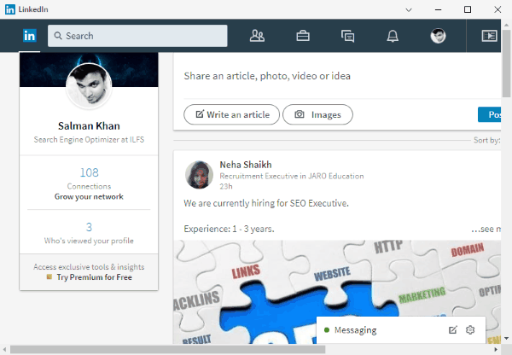Screen dimensions: 512x355
Task: Click the Premium gold badge icon
Action: [x=49, y=277]
